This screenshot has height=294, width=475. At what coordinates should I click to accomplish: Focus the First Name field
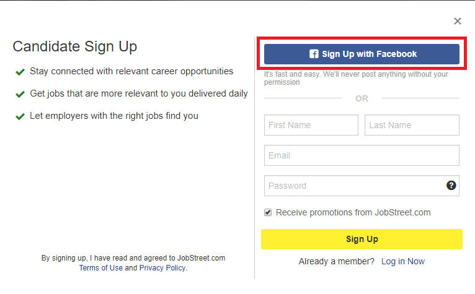pos(311,125)
